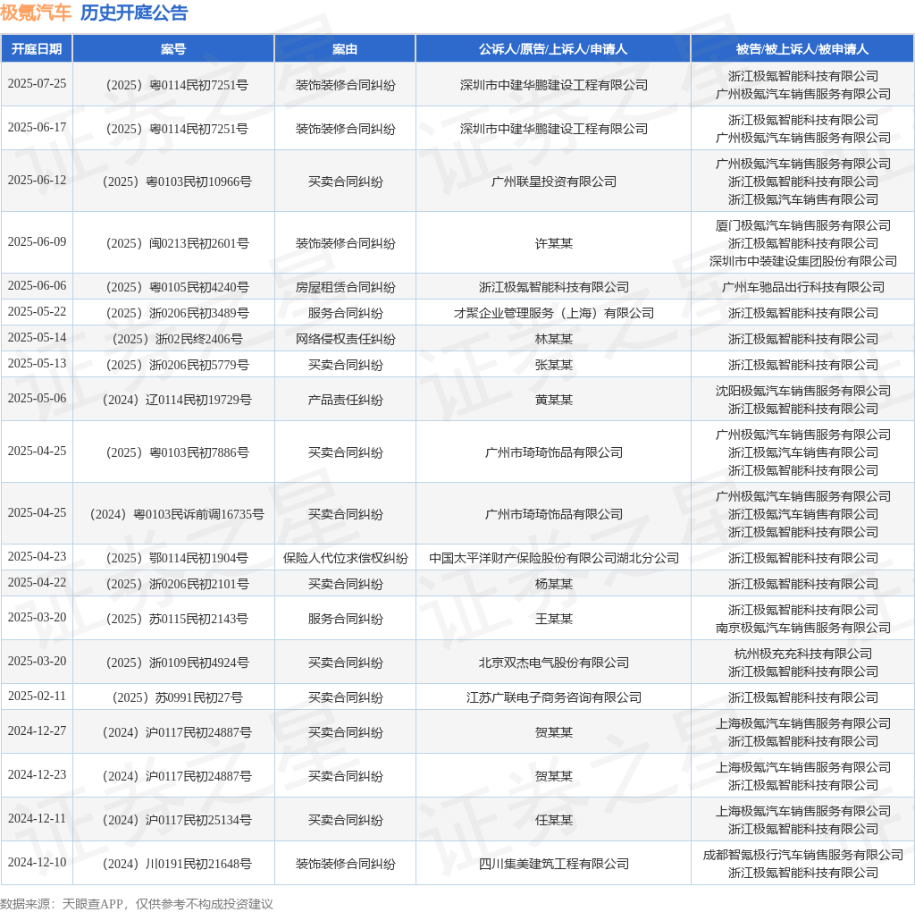The height and width of the screenshot is (912, 915).
Task: Select date cell 2025-02-11
Action: [37, 696]
